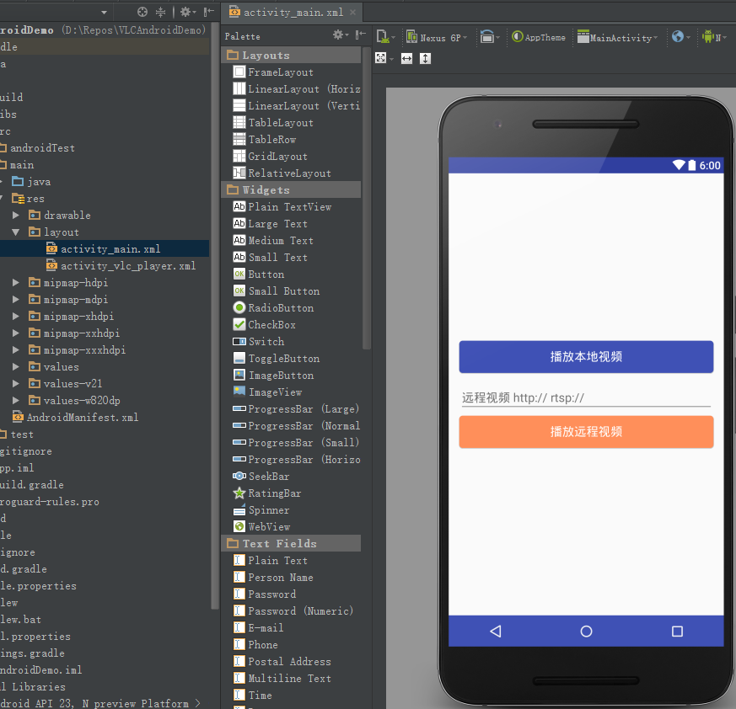The height and width of the screenshot is (709, 736).
Task: Click the fit width arrow icon
Action: [406, 58]
